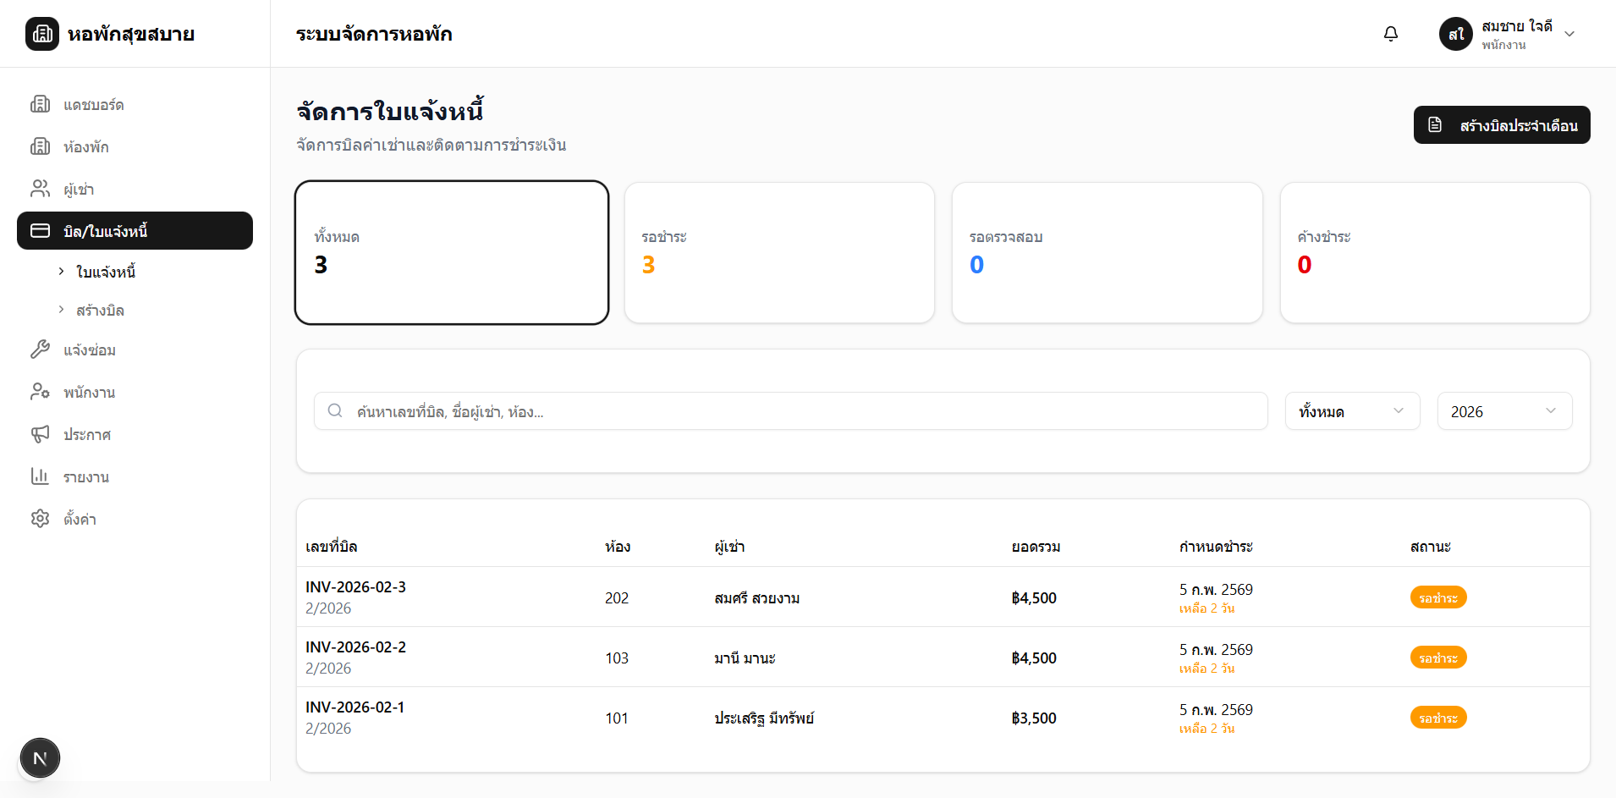Screen dimensions: 1616x798
Task: Open the ทั้งหมด status filter dropdown
Action: pos(1352,411)
